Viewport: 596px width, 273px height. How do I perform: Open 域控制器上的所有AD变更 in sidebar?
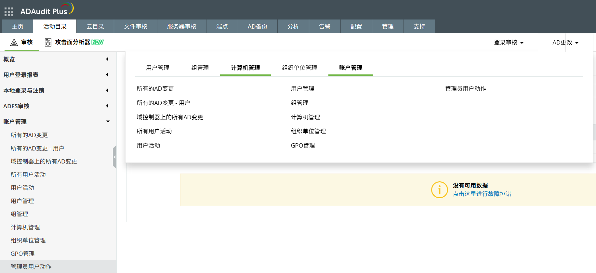click(44, 161)
